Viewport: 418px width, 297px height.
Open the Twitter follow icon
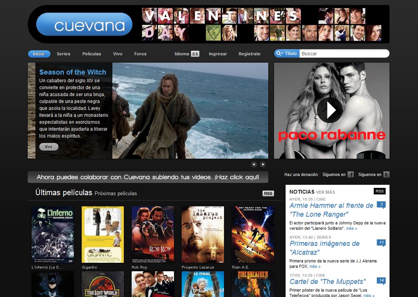(x=386, y=174)
